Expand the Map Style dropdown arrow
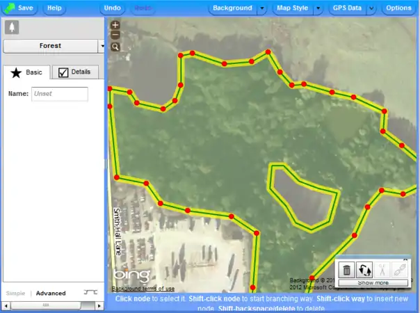This screenshot has height=313, width=420. point(317,8)
